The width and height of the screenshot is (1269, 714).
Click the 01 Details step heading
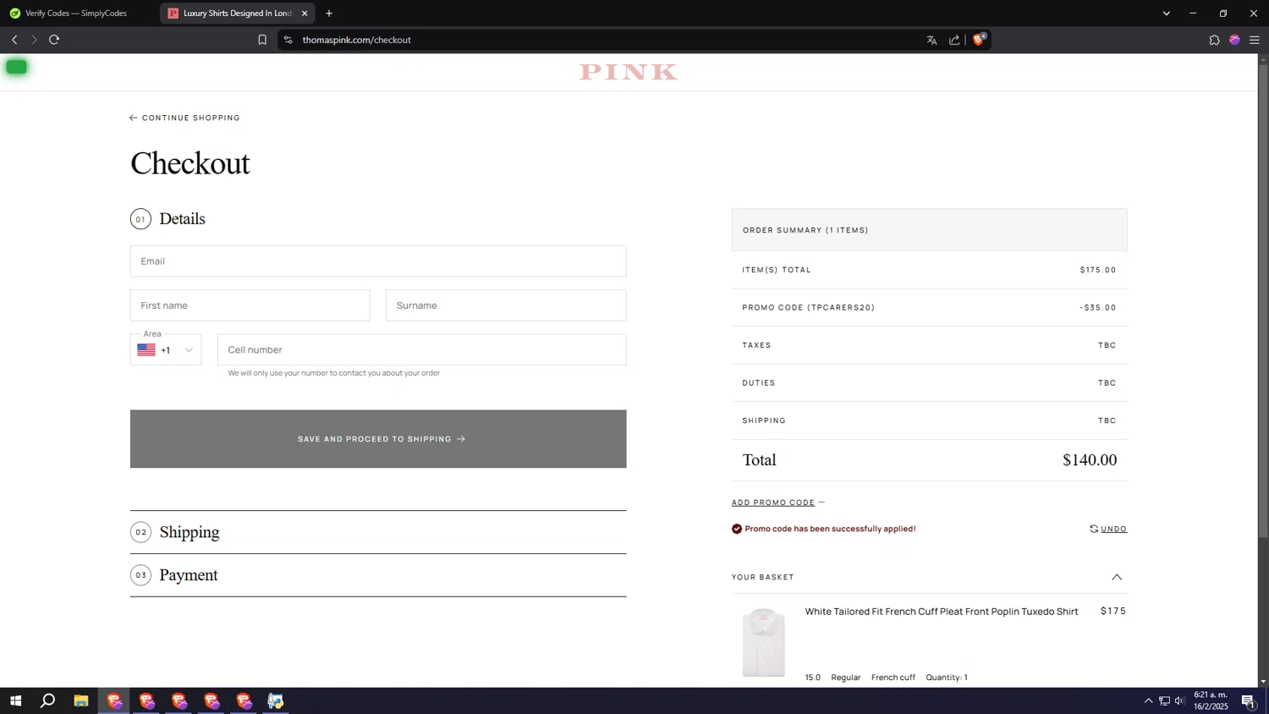tap(168, 219)
